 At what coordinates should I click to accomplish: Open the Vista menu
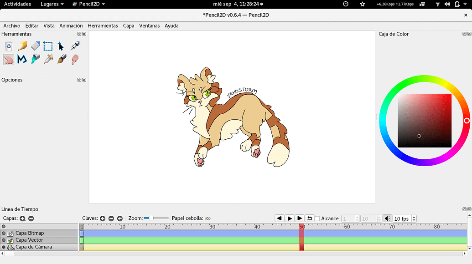coord(49,26)
